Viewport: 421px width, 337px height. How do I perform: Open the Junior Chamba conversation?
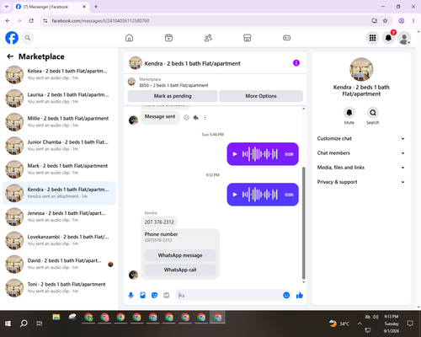[59, 146]
